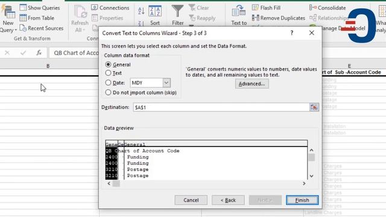
Task: Click the formula bar text
Action: click(x=76, y=52)
